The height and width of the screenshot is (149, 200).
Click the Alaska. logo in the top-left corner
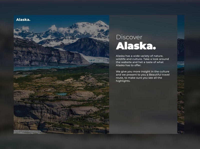pos(23,20)
